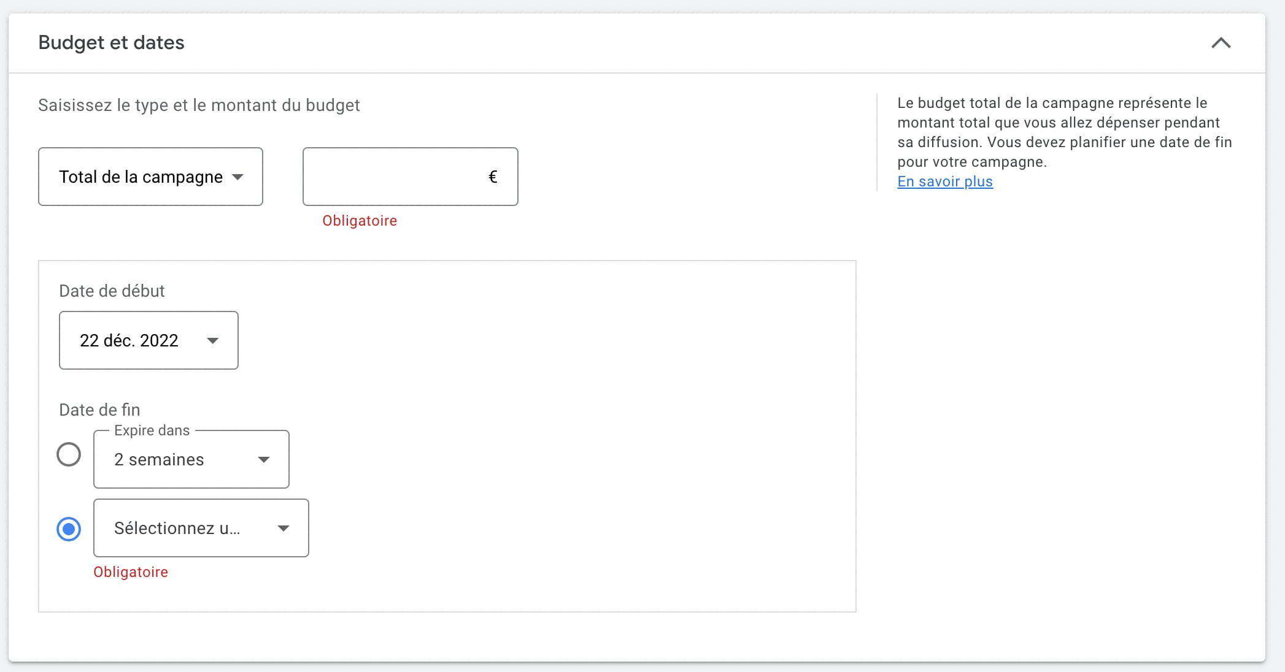Click the Expire dans floating label
This screenshot has height=672, width=1285.
pyautogui.click(x=152, y=430)
